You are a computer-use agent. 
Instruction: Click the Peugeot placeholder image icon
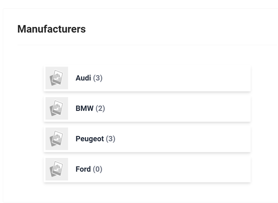57,139
